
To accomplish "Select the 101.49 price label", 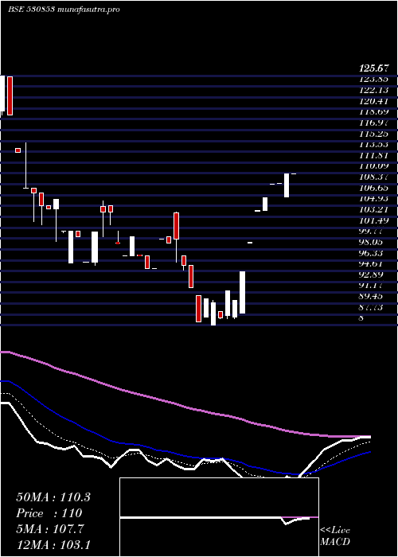I will pos(374,220).
